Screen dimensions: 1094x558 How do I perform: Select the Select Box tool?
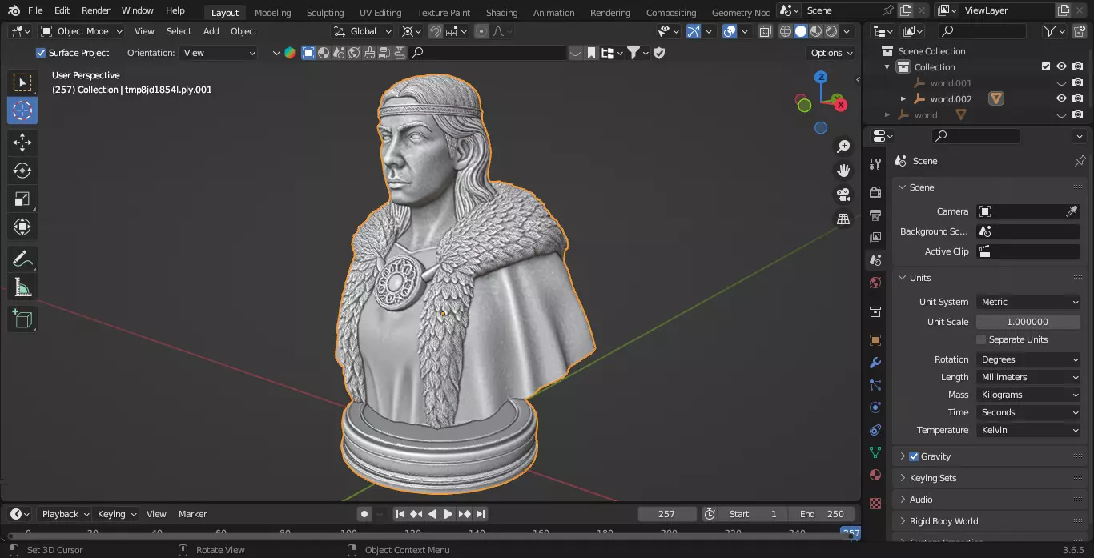22,82
